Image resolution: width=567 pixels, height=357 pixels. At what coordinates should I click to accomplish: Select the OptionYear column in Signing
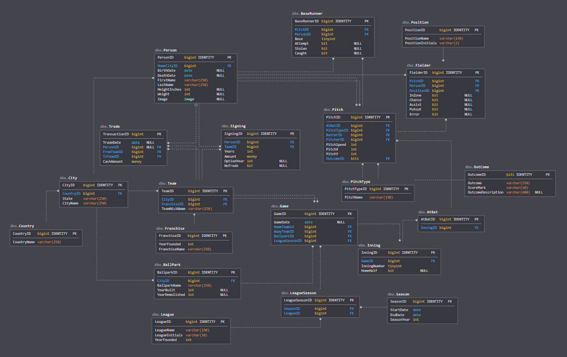261,161
